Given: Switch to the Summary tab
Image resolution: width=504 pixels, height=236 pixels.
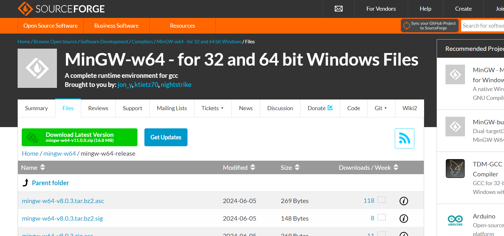Looking at the screenshot, I should (36, 108).
